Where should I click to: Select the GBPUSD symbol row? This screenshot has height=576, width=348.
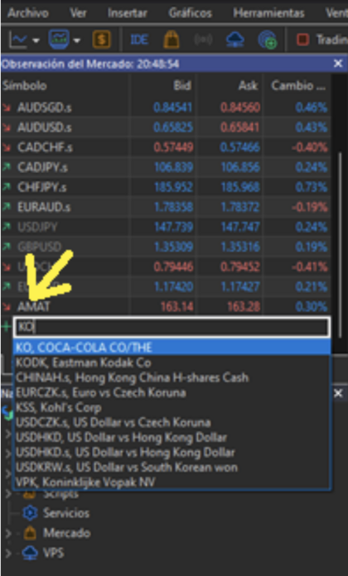(x=166, y=247)
